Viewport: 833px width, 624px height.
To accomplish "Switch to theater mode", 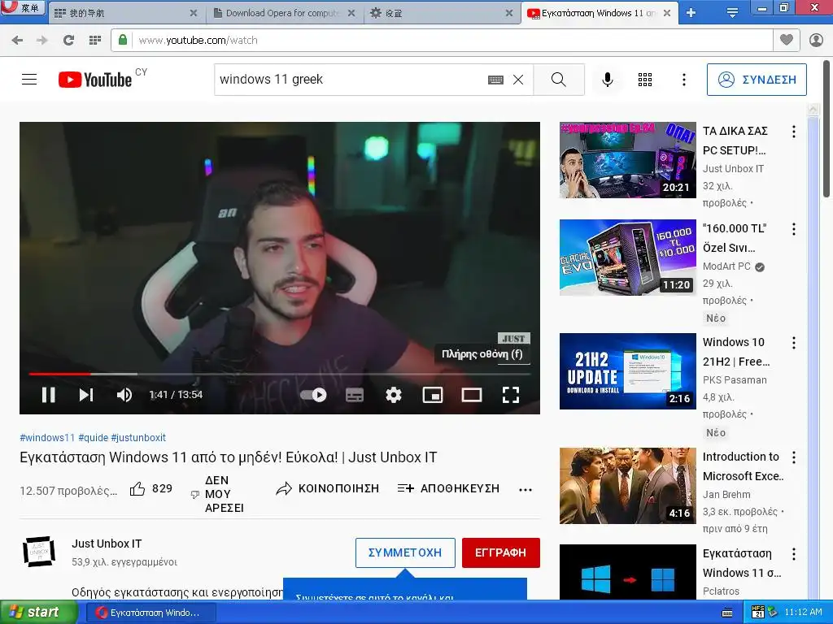I will [x=472, y=395].
